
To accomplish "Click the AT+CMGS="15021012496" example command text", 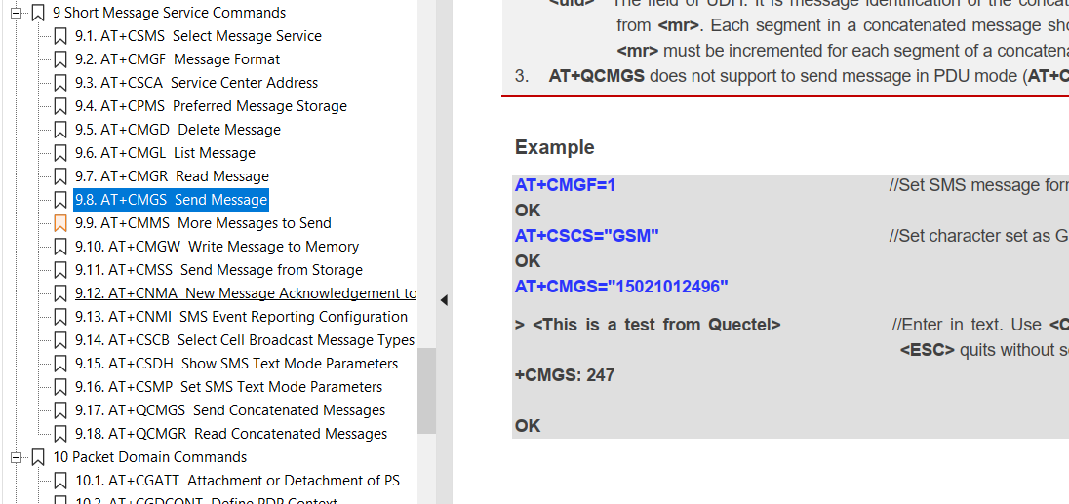I will (621, 287).
